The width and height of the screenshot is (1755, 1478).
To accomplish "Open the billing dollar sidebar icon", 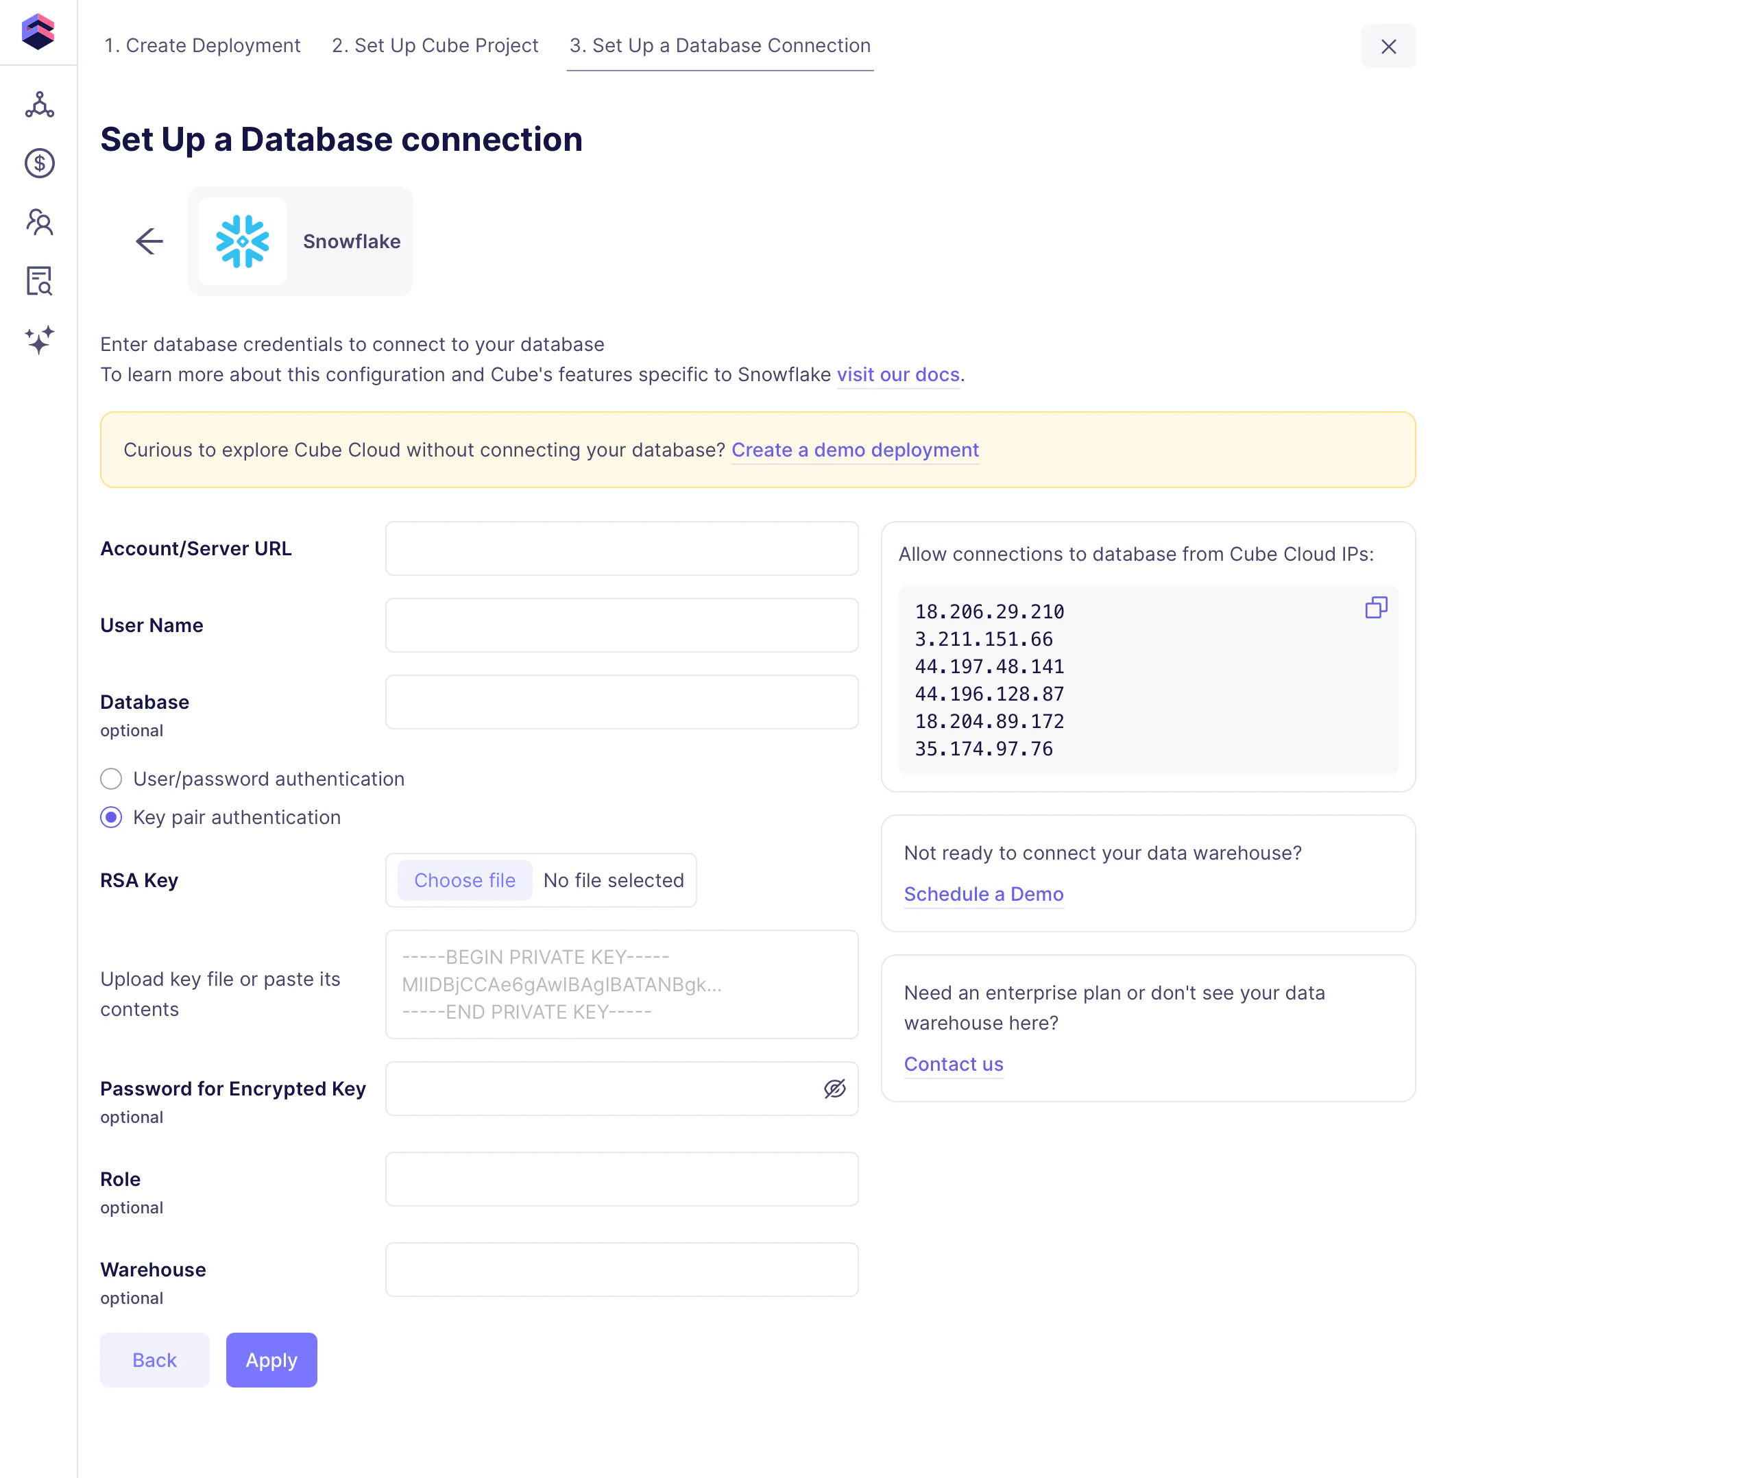I will tap(39, 163).
